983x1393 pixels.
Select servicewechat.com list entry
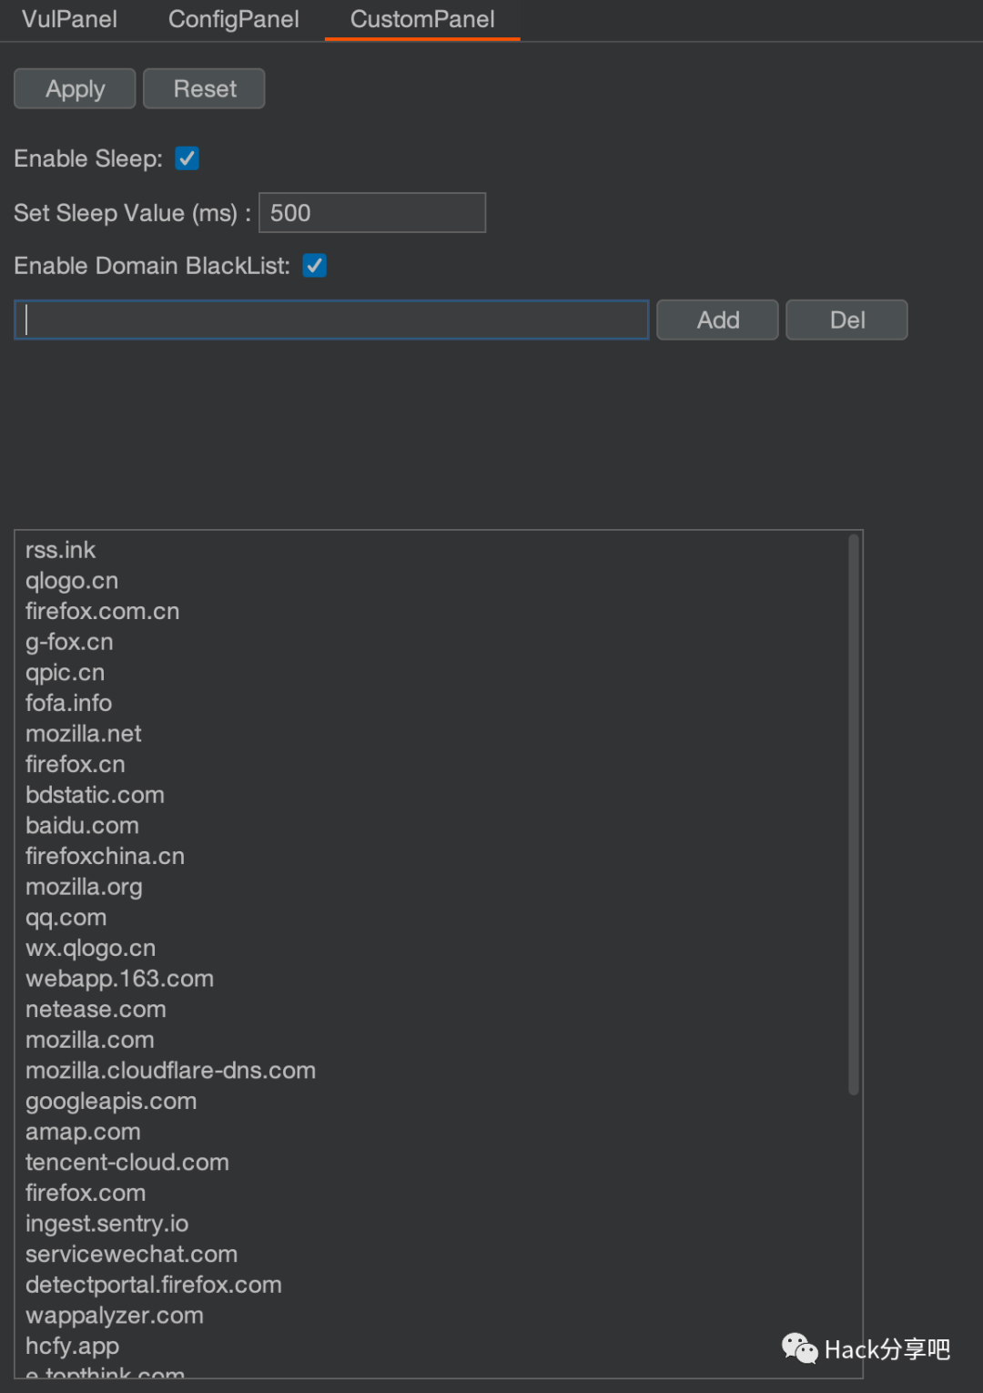(131, 1255)
